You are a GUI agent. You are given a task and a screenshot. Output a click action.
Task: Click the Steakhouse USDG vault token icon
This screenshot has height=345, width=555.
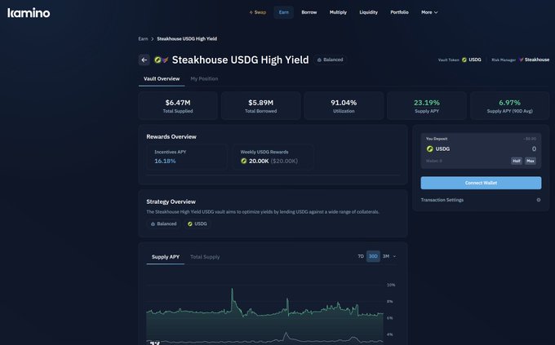click(x=161, y=60)
